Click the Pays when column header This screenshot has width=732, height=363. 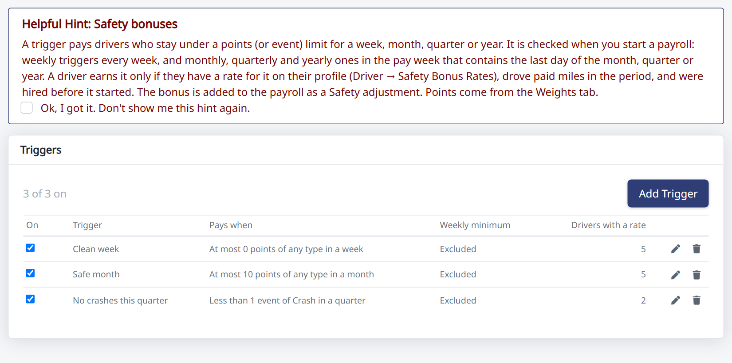pyautogui.click(x=231, y=225)
